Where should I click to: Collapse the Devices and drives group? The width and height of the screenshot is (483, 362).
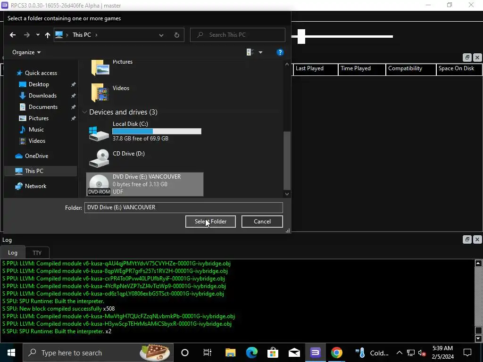[x=85, y=112]
